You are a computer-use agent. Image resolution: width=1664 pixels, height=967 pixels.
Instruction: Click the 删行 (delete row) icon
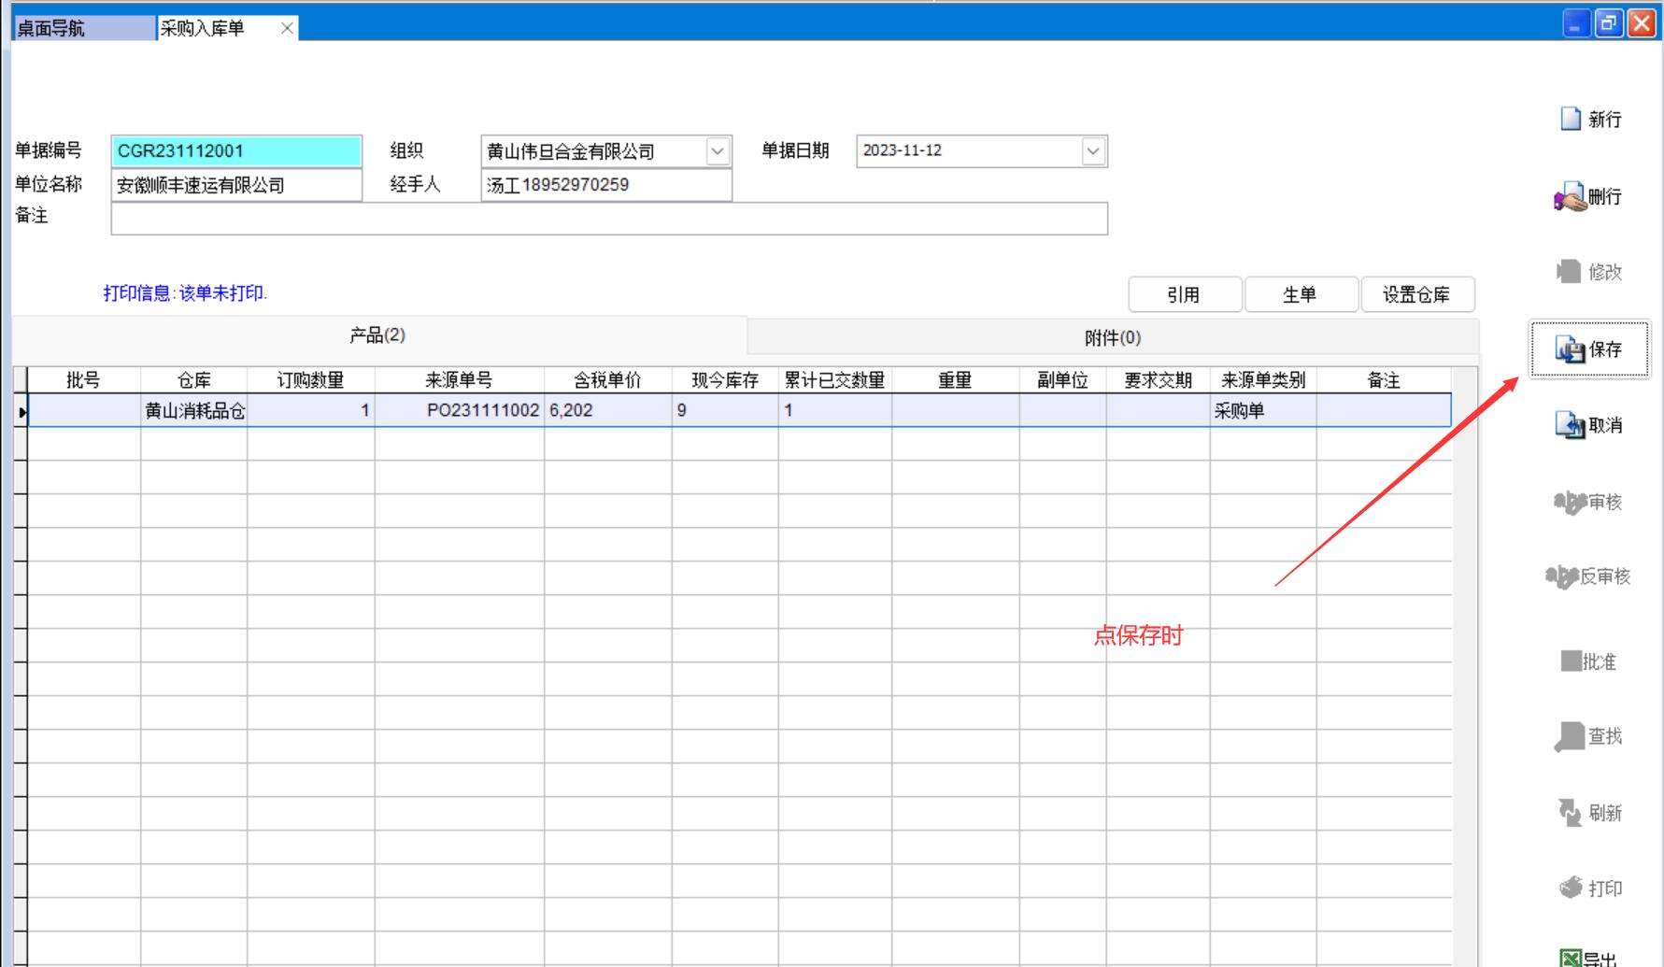click(1571, 197)
